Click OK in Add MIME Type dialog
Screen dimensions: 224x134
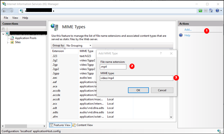(x=138, y=90)
